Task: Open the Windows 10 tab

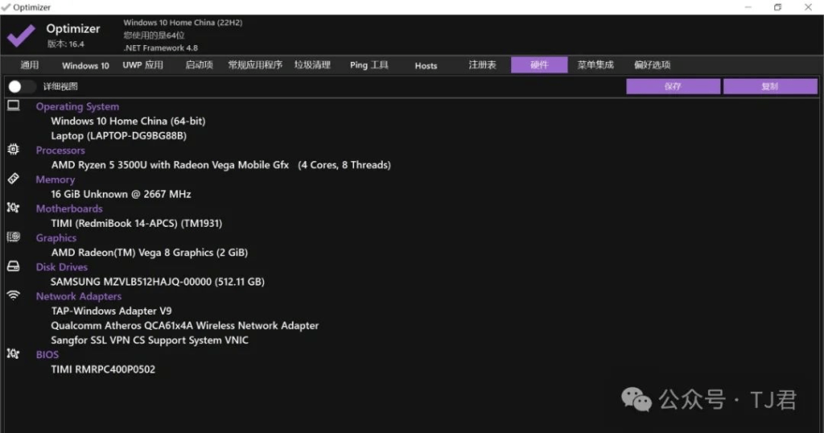Action: 85,65
